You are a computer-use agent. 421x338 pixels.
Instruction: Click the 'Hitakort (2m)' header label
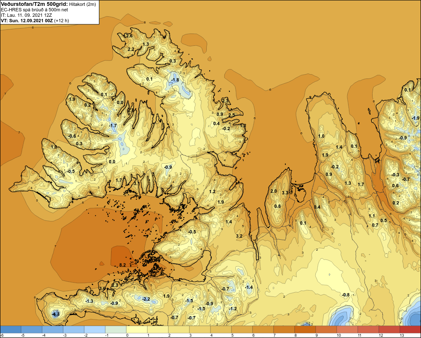[x=82, y=4]
